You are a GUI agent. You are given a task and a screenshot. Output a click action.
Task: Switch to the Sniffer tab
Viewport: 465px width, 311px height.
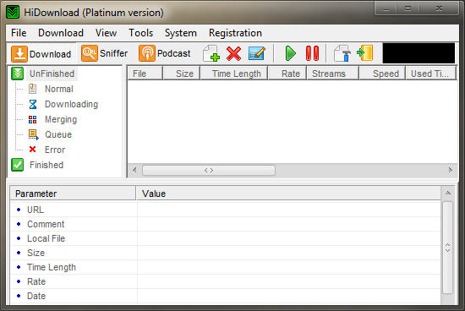click(x=104, y=53)
